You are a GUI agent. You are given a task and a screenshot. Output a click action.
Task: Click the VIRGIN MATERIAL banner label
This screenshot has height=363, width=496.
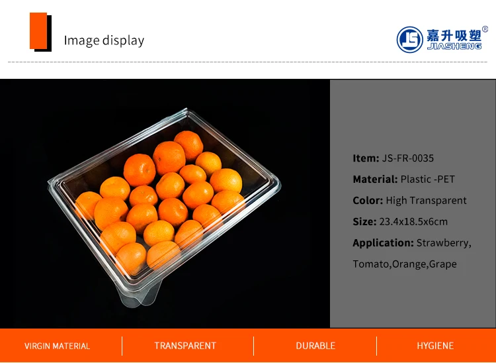click(x=57, y=346)
